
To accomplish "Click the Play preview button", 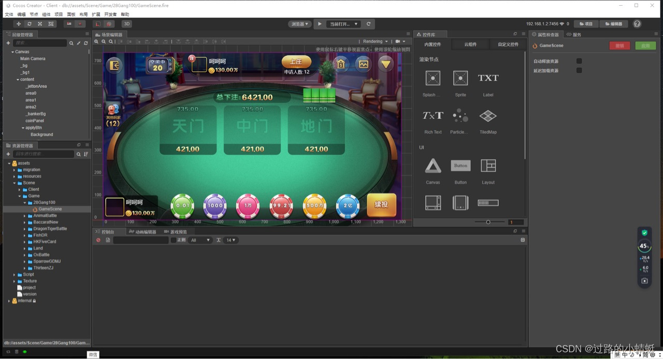I will pos(320,24).
